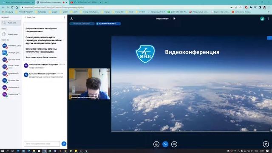Go forward in the browser history
272x153 pixels.
(8, 7)
